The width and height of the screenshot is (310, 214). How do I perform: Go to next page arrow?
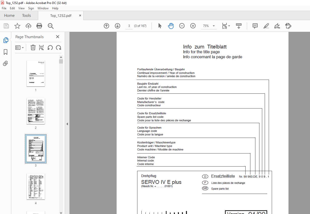[118, 26]
